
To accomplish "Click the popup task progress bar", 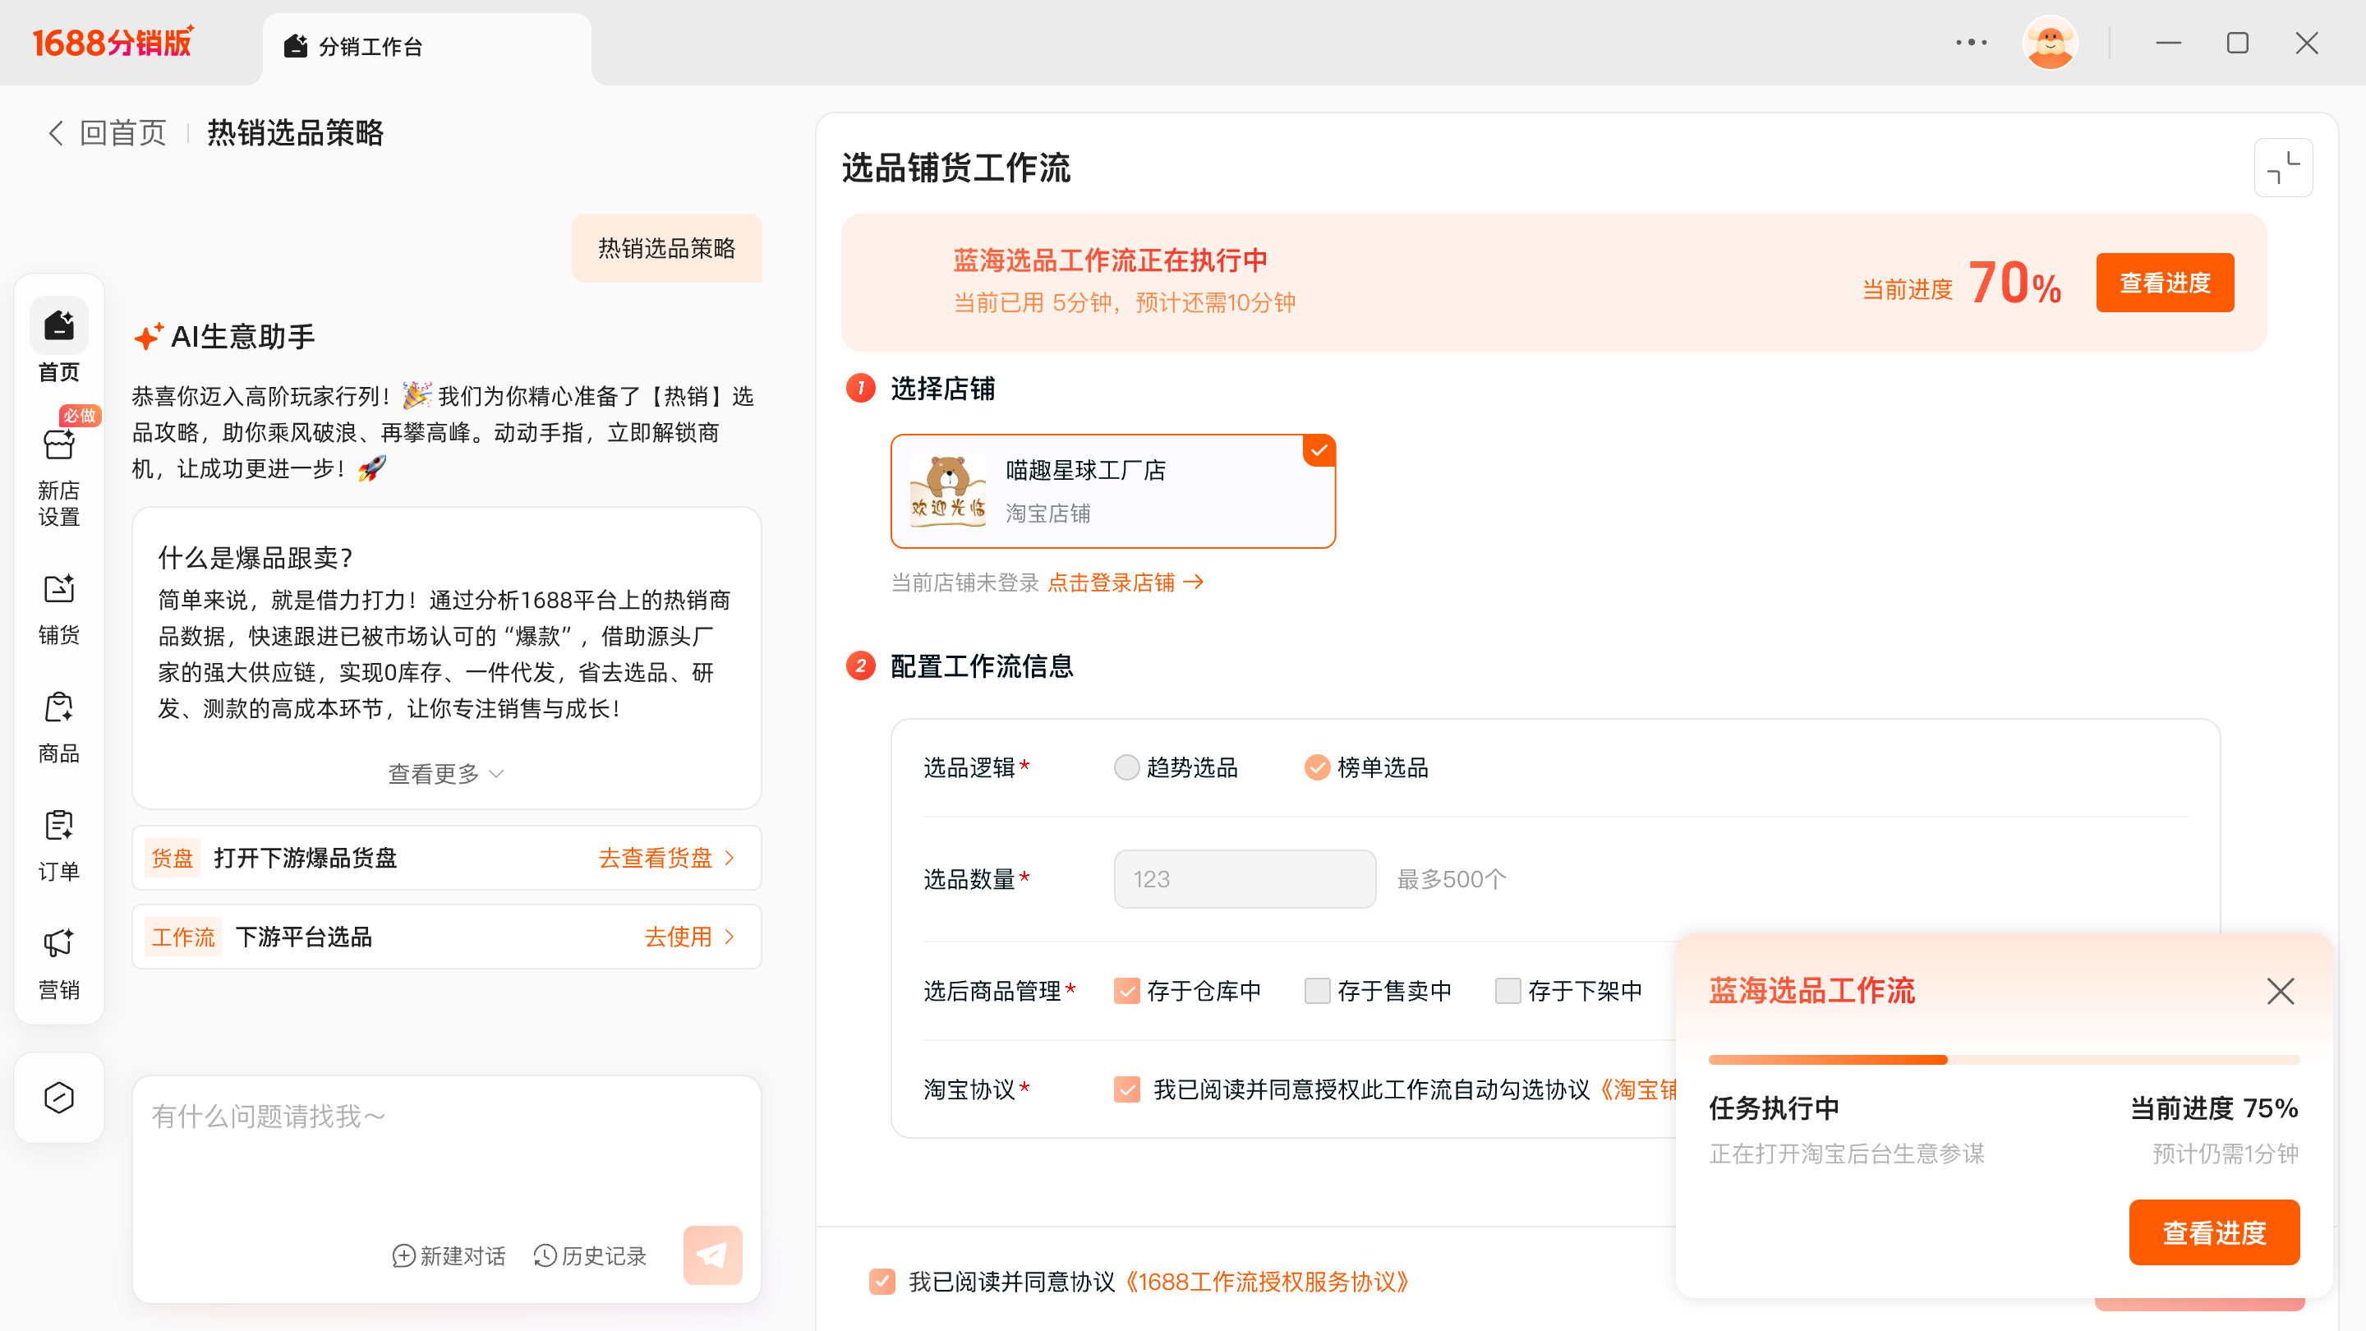I will click(x=2005, y=1060).
